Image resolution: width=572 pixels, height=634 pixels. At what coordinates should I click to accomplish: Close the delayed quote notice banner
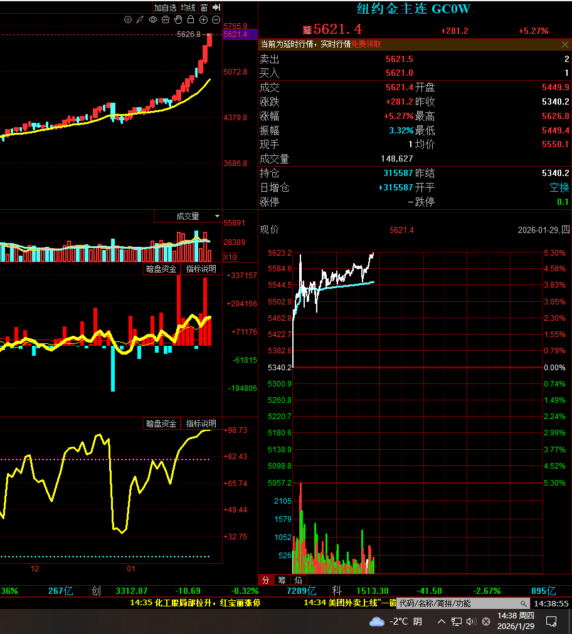point(565,44)
